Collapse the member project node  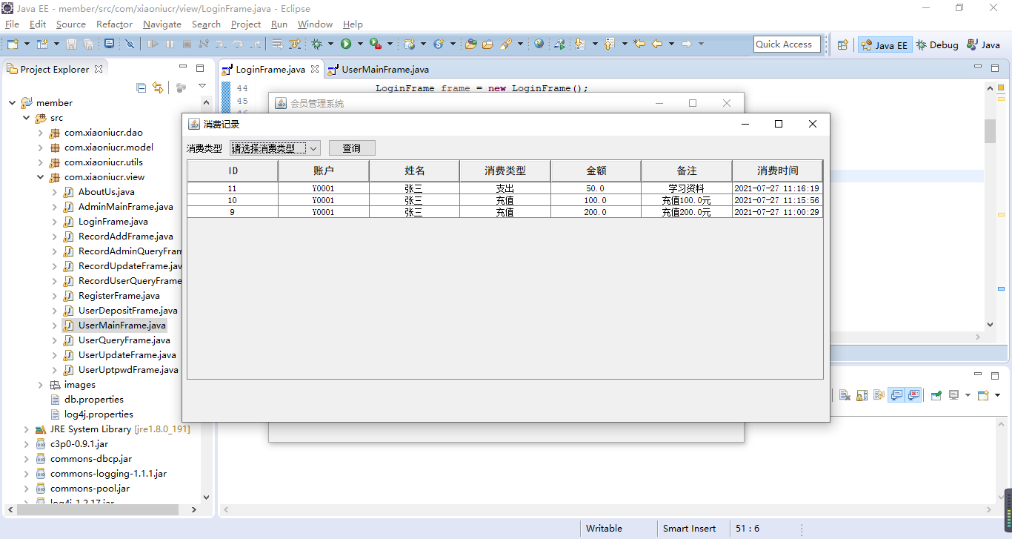coord(12,103)
